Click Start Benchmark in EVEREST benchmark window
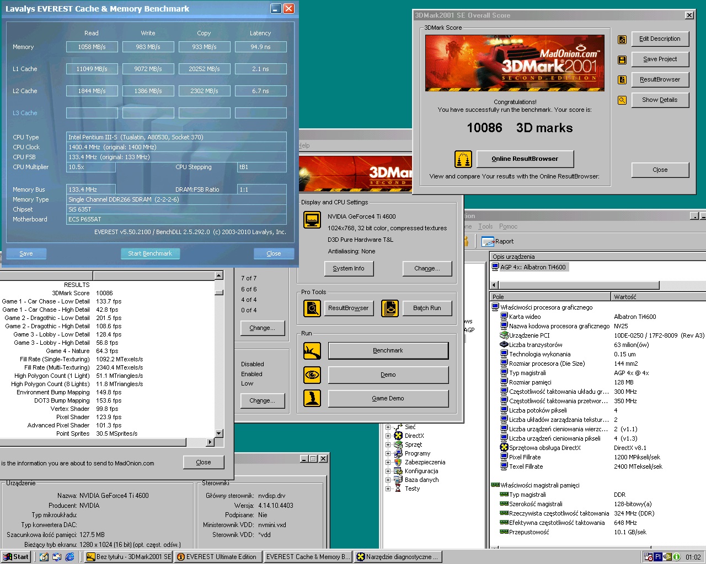This screenshot has width=706, height=564. pos(150,253)
